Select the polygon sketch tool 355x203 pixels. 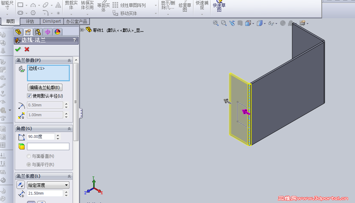coord(33,13)
